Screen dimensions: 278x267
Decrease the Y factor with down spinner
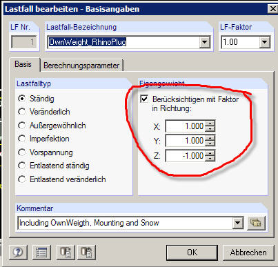(210, 144)
